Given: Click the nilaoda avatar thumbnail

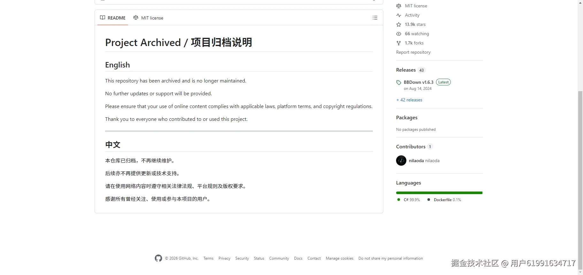Looking at the screenshot, I should coord(401,161).
